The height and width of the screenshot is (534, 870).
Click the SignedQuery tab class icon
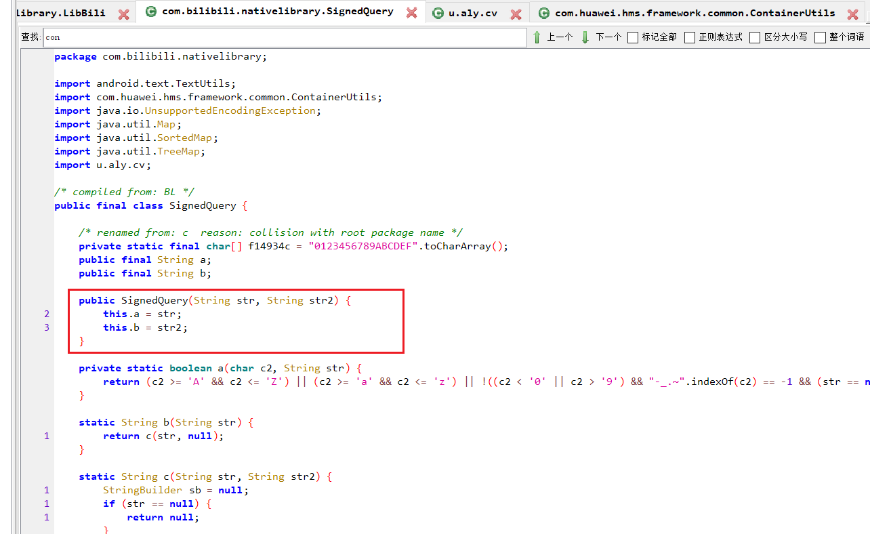tap(151, 12)
